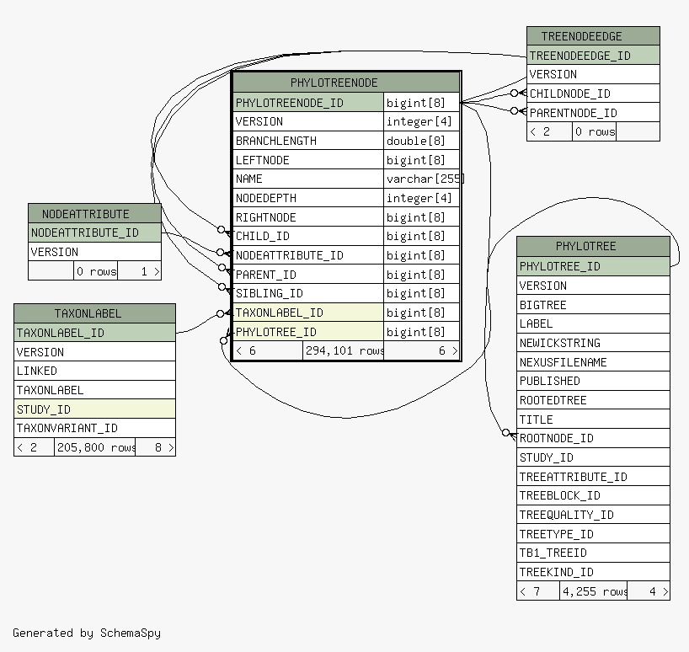Click the 4,255 rows count
This screenshot has width=689, height=652.
(594, 591)
